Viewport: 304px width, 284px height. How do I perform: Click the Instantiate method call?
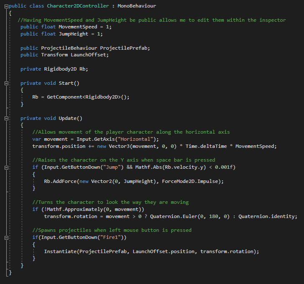point(60,251)
